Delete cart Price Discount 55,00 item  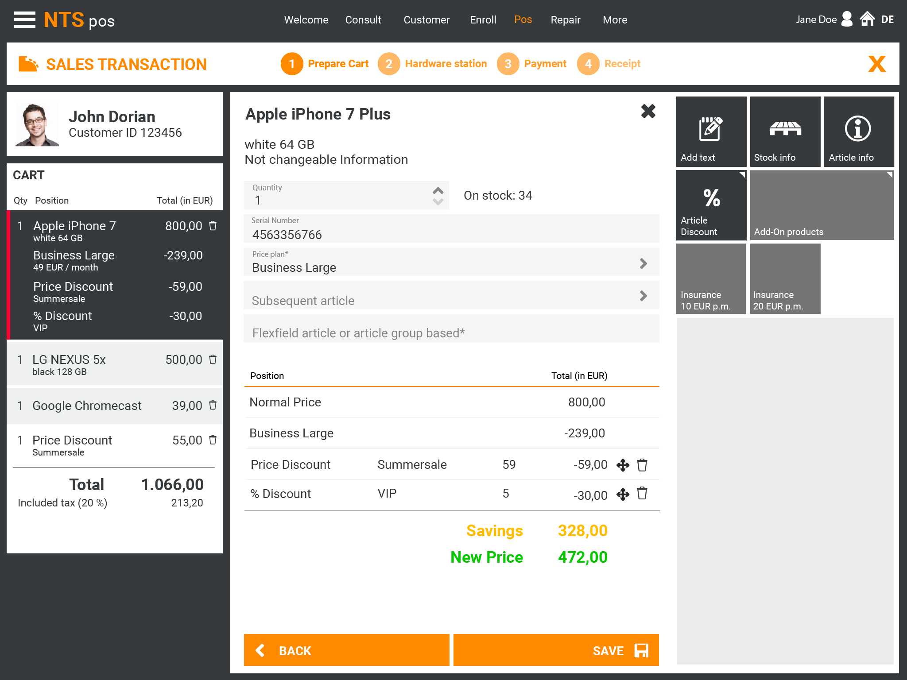(213, 440)
